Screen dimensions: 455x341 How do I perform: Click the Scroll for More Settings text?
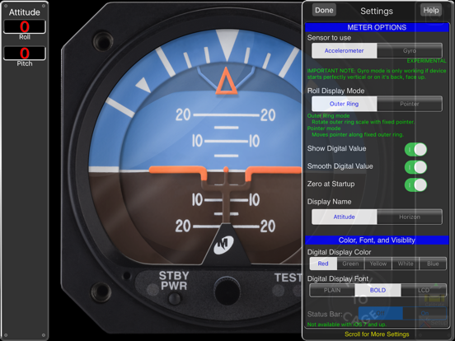377,334
